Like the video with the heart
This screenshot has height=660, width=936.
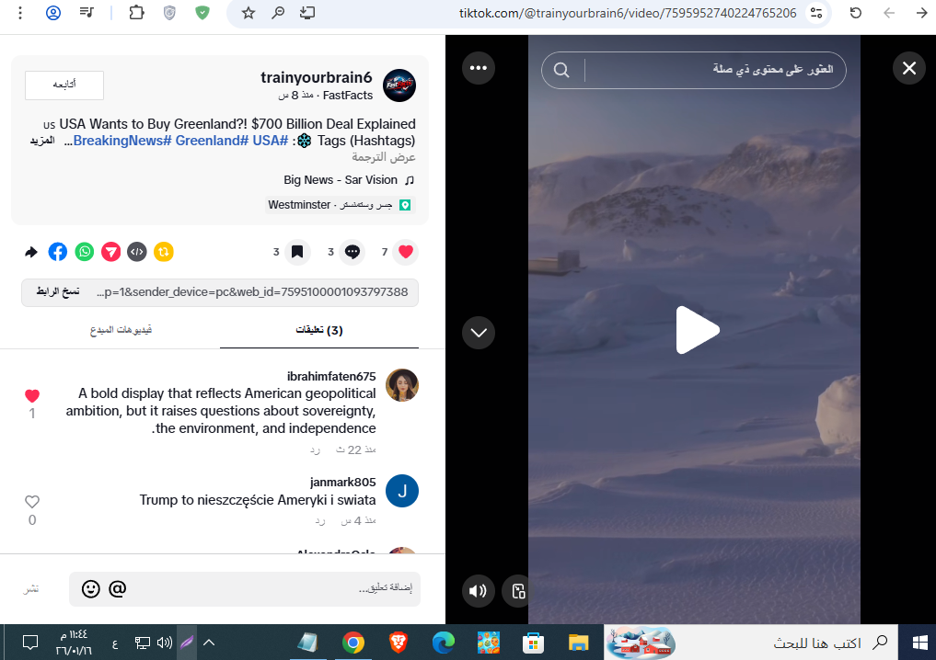(406, 252)
